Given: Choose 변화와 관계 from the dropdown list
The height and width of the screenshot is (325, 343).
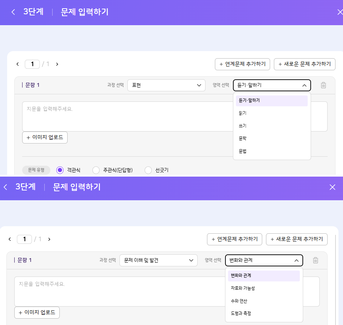Looking at the screenshot, I should pos(264,275).
